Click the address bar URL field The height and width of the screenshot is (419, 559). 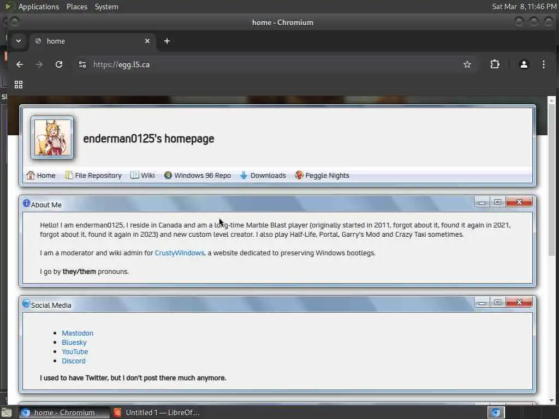(x=275, y=64)
